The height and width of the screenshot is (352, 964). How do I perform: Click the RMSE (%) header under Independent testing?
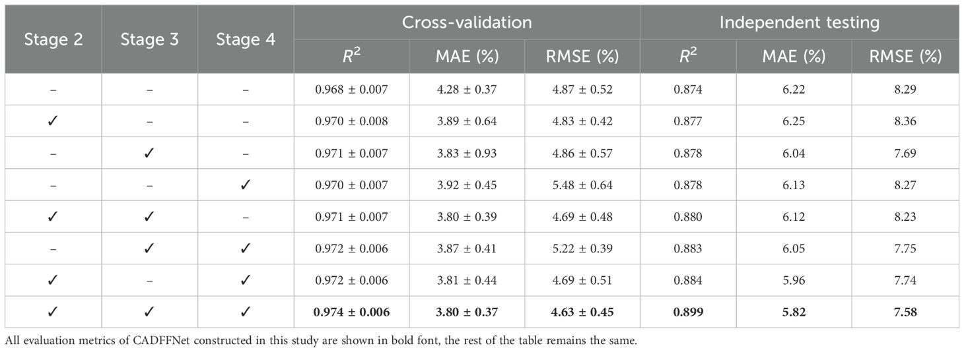pos(905,57)
